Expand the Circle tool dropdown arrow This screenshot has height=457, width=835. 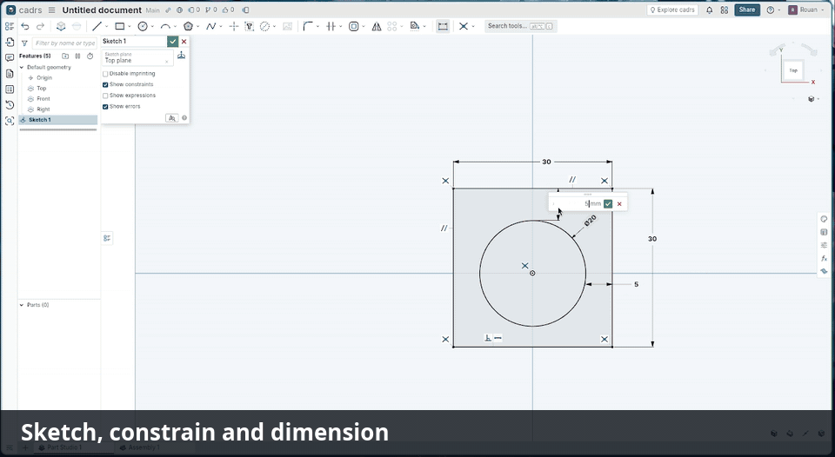coord(152,27)
